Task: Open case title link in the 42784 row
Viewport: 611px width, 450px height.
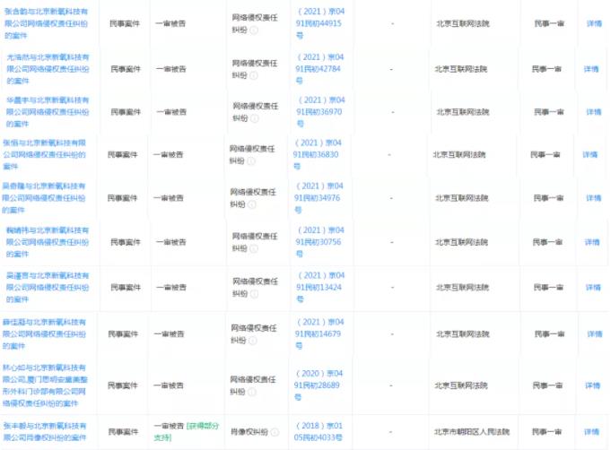Action: point(48,69)
